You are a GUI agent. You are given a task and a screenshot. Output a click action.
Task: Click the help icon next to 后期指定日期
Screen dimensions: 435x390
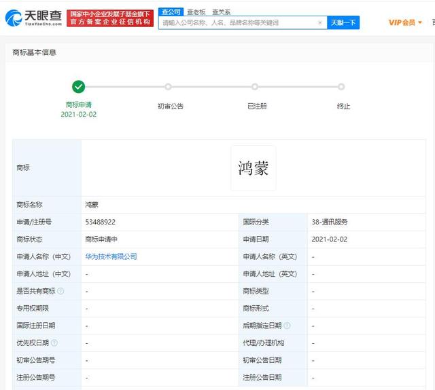click(287, 326)
